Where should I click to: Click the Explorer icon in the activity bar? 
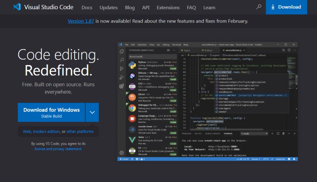tap(122, 51)
